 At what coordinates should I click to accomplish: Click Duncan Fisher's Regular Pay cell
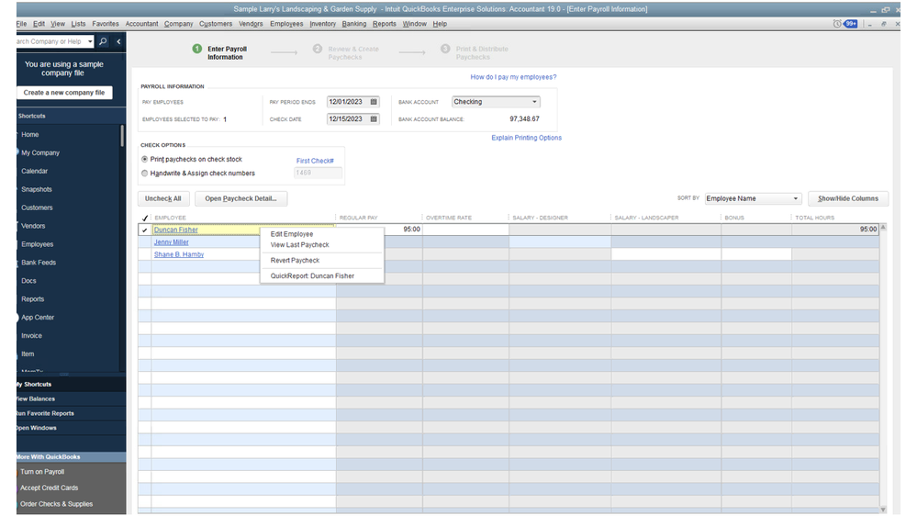coord(379,230)
